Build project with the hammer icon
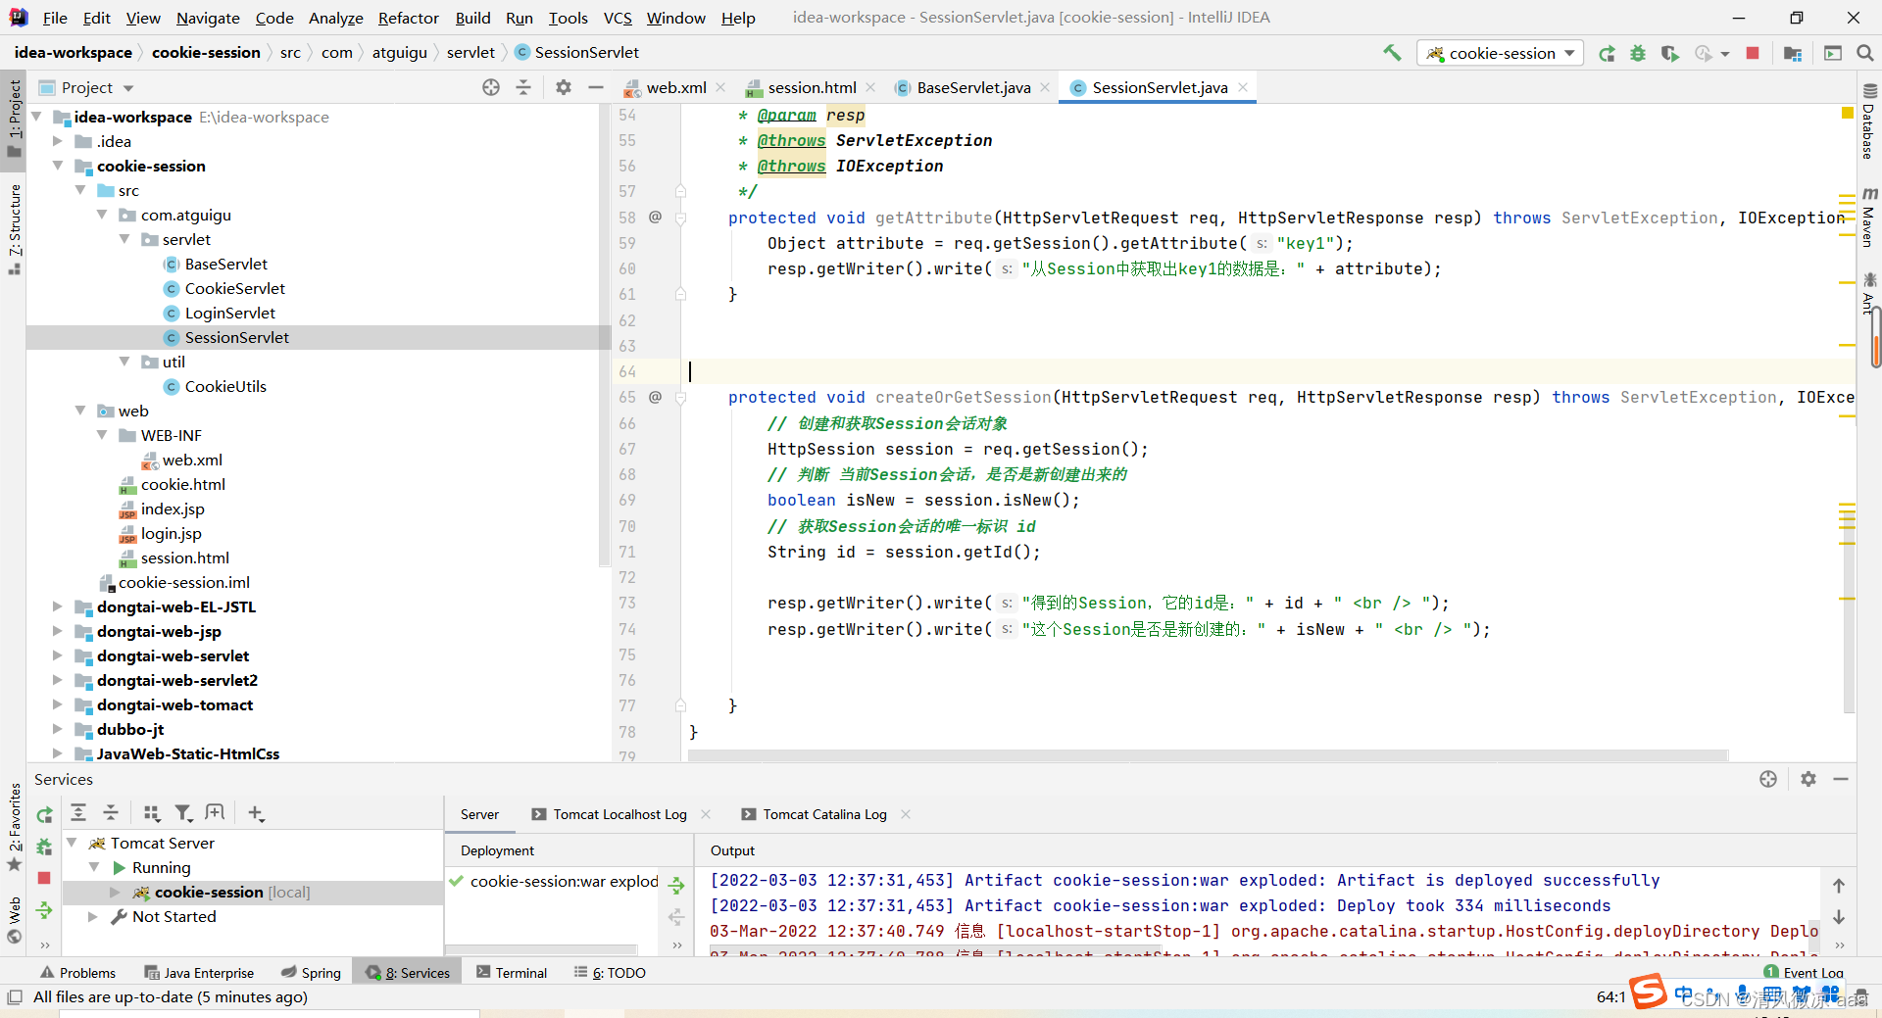The image size is (1882, 1018). click(1392, 53)
